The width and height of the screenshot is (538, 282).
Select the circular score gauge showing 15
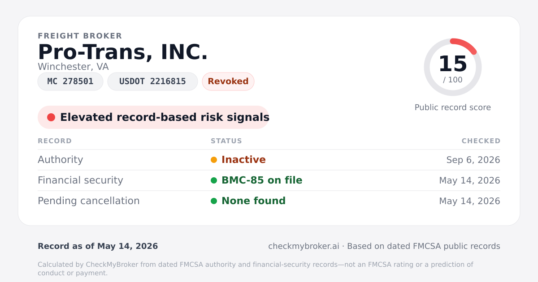[453, 67]
